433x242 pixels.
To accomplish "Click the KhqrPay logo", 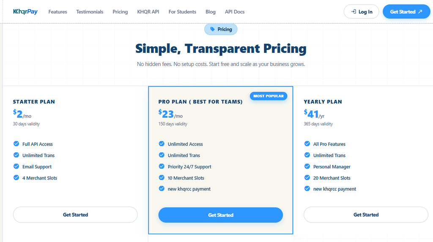I will 25,11.
